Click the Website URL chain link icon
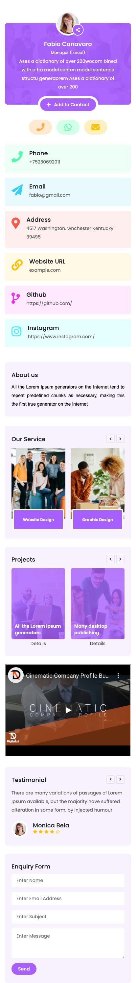Viewport: 136px width, 983px height. point(17,265)
